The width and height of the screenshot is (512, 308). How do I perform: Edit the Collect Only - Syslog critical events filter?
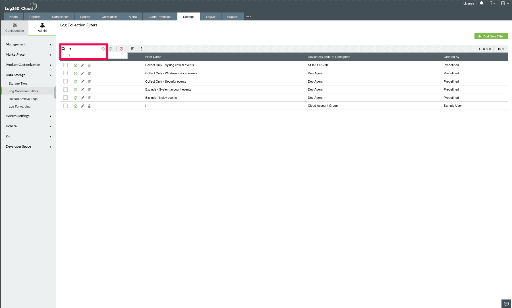click(82, 65)
